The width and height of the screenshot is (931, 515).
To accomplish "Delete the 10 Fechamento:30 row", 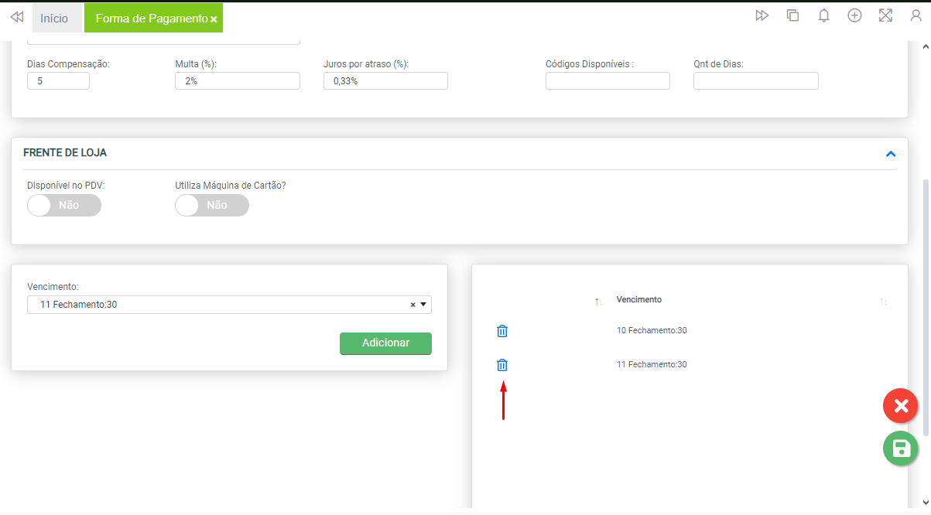I will point(502,331).
